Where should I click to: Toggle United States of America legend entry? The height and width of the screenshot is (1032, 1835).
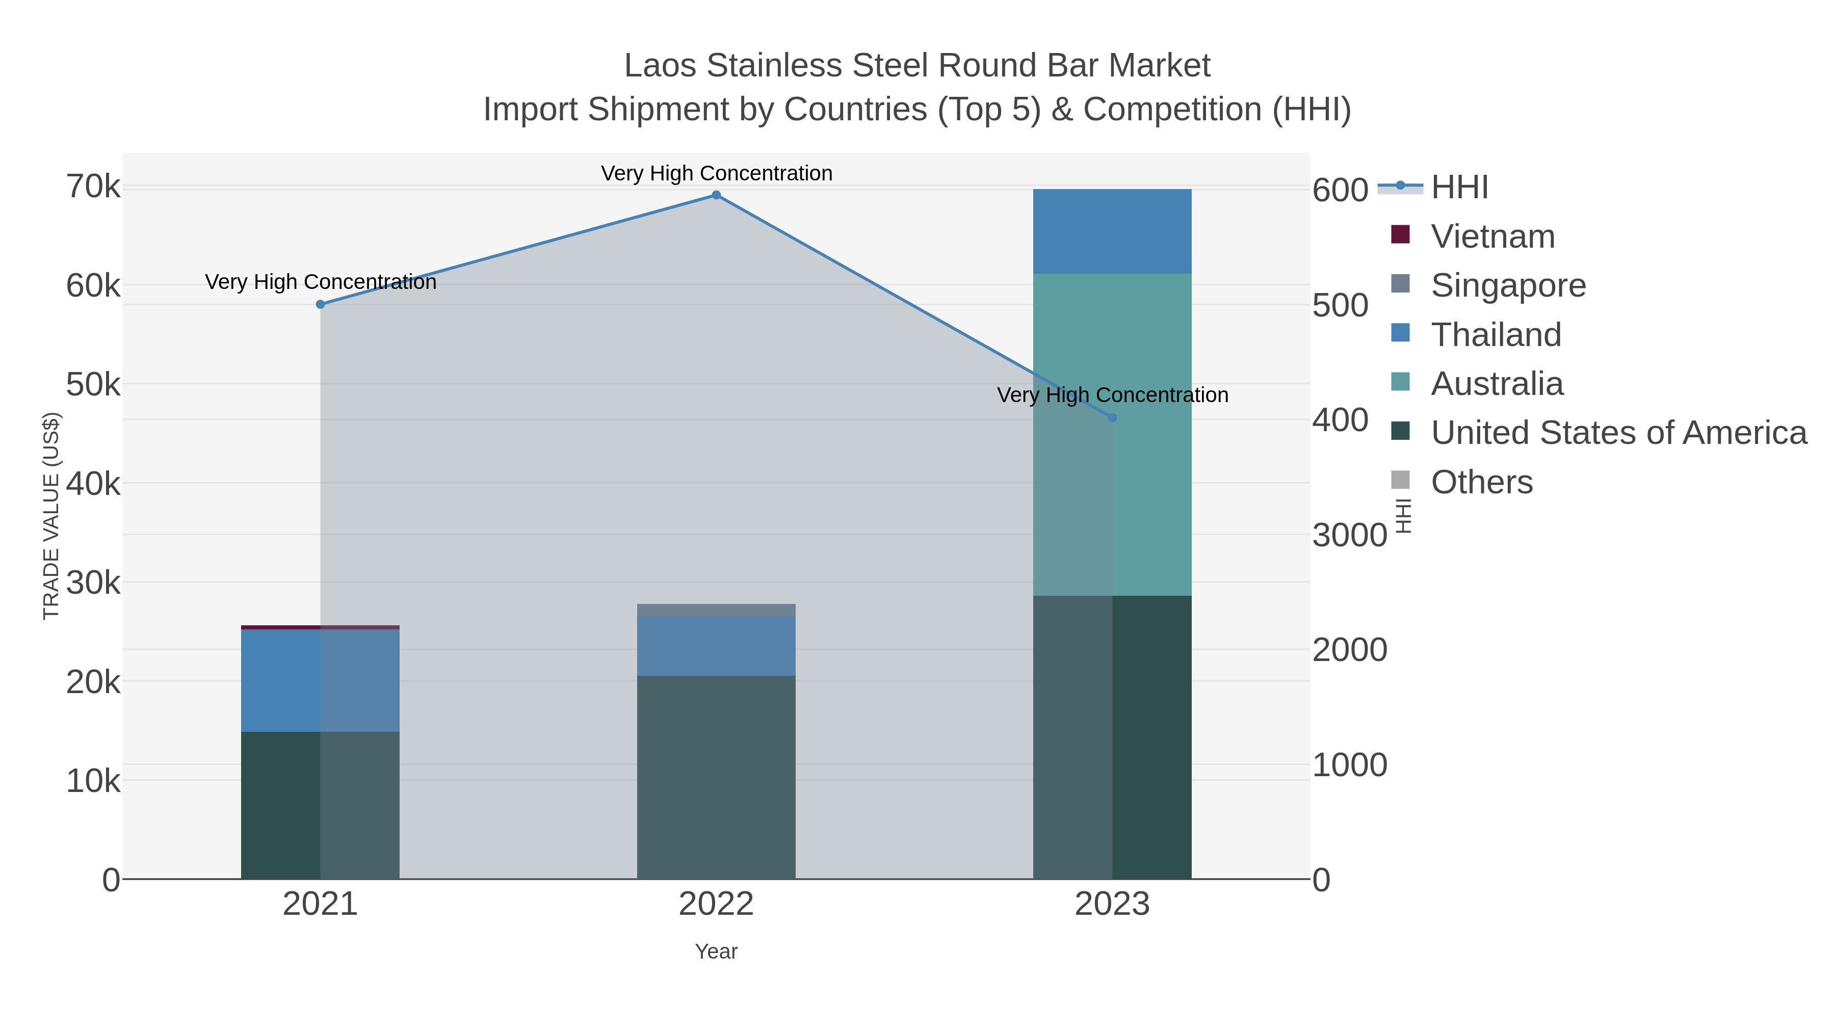point(1598,432)
